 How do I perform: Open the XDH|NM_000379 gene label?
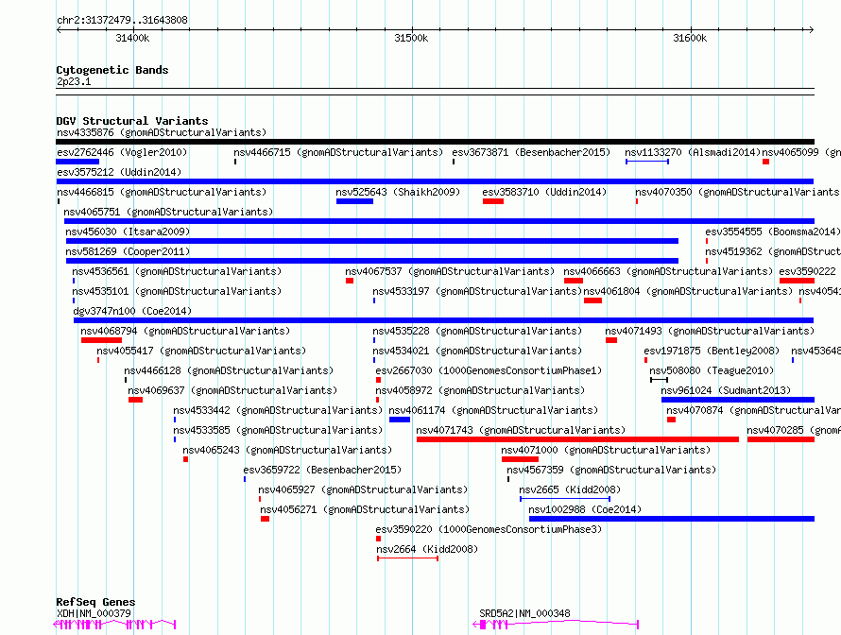point(94,613)
